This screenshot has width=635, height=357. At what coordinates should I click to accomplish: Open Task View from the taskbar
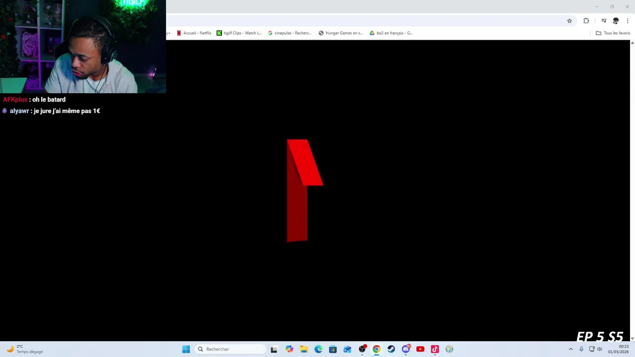click(x=274, y=349)
